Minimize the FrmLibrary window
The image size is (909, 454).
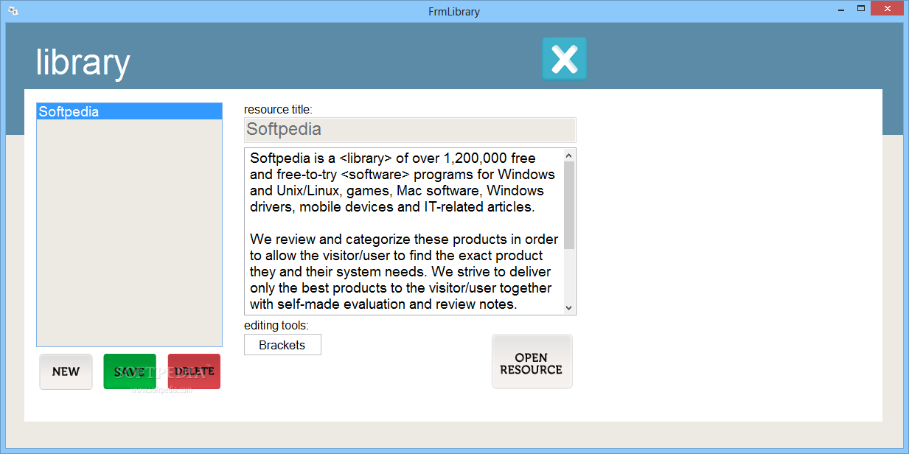(x=841, y=9)
